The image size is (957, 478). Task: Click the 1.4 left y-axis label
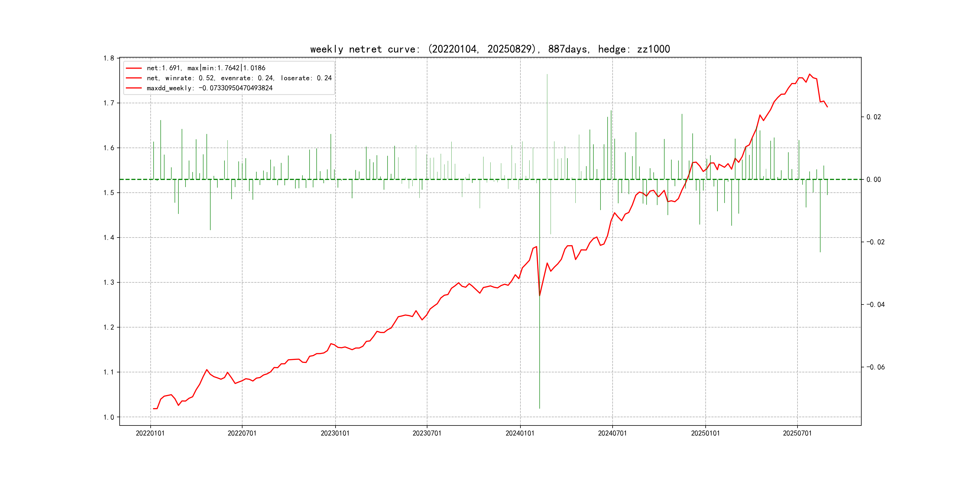tap(108, 238)
